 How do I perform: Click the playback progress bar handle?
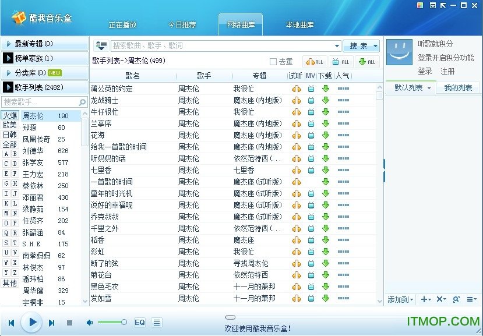230,317
